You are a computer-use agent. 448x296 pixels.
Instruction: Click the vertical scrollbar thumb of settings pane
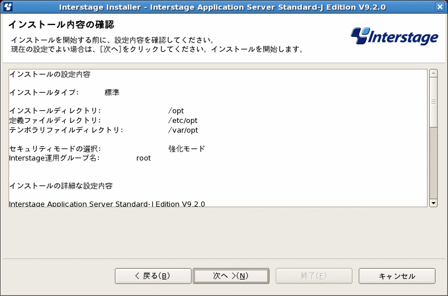coord(433,102)
